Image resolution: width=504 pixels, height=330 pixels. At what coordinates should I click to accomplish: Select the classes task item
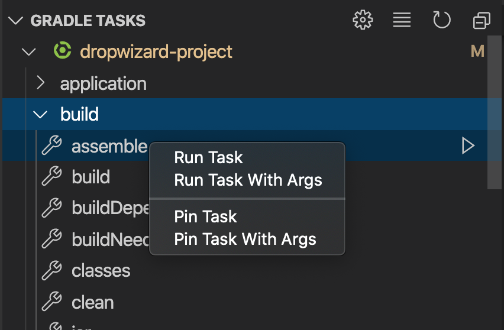(x=101, y=271)
